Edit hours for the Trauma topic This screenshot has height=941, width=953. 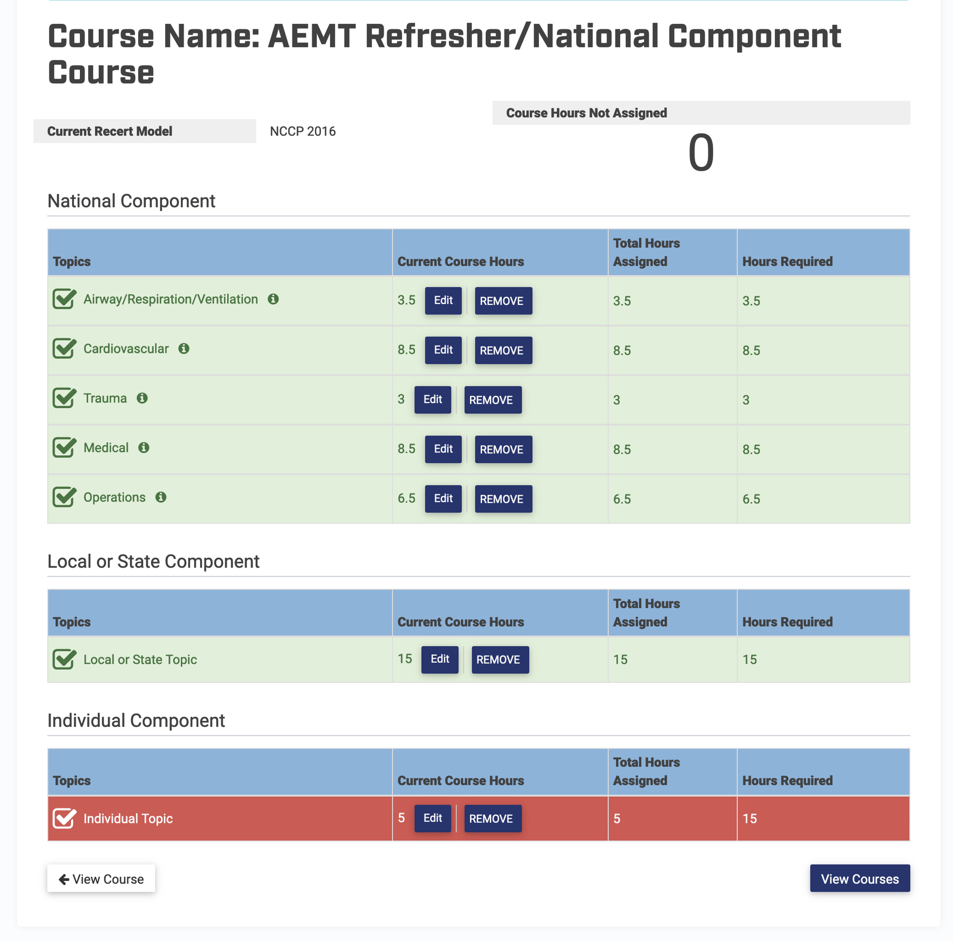pyautogui.click(x=432, y=399)
